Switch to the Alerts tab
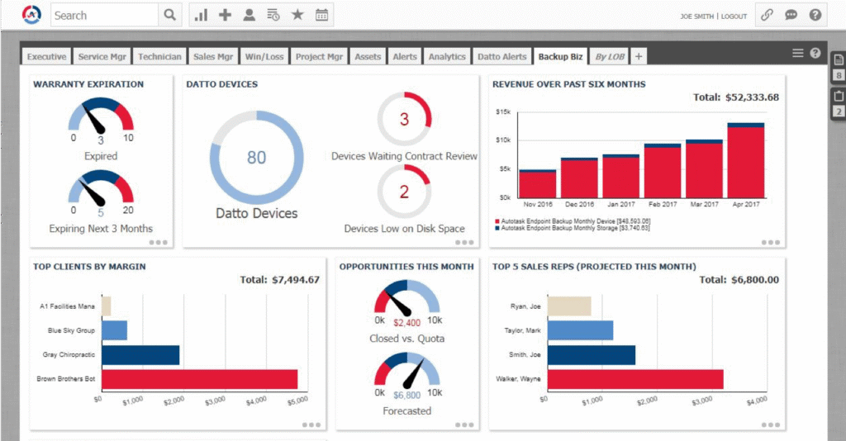846x441 pixels. coord(405,57)
